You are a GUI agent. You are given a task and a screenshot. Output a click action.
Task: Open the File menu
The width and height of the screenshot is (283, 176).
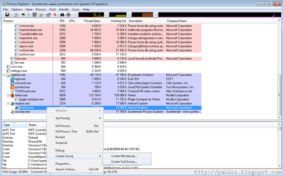pyautogui.click(x=6, y=9)
